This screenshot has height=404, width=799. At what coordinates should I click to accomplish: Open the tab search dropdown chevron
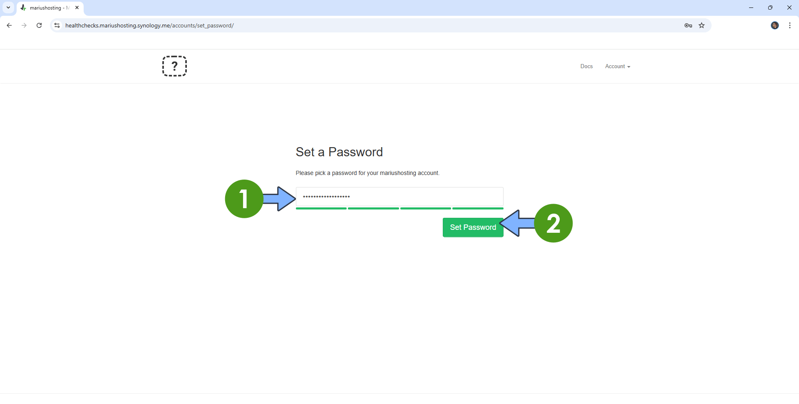pos(8,7)
